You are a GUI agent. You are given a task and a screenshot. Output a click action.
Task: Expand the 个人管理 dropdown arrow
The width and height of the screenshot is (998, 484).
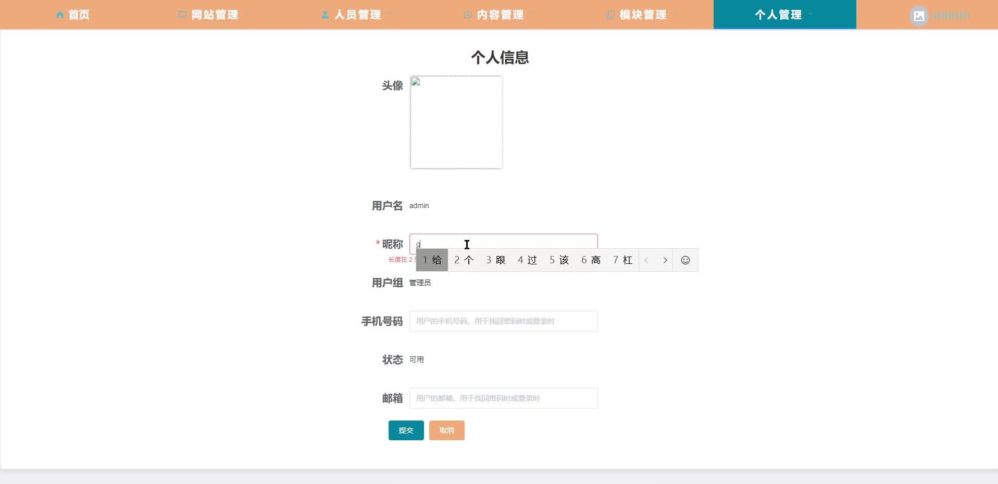[810, 14]
